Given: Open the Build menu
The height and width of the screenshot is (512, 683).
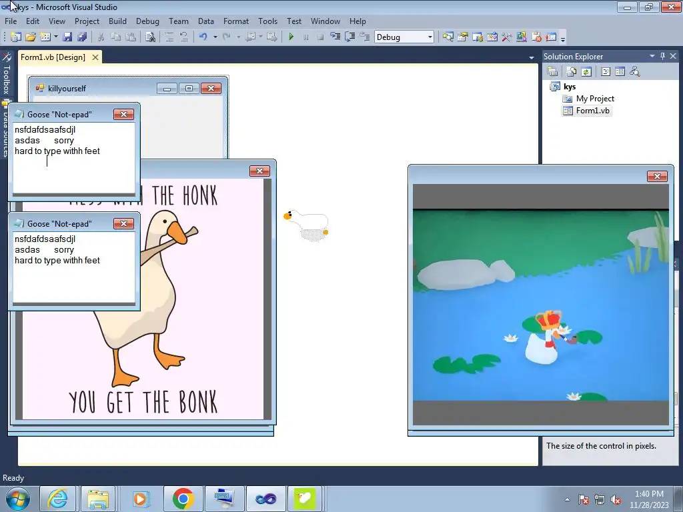Looking at the screenshot, I should point(117,21).
